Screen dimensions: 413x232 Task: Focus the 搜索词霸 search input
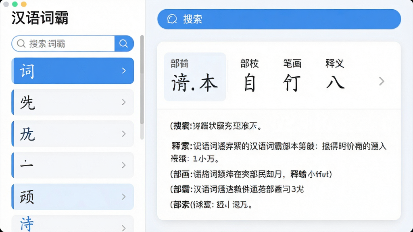pos(63,43)
